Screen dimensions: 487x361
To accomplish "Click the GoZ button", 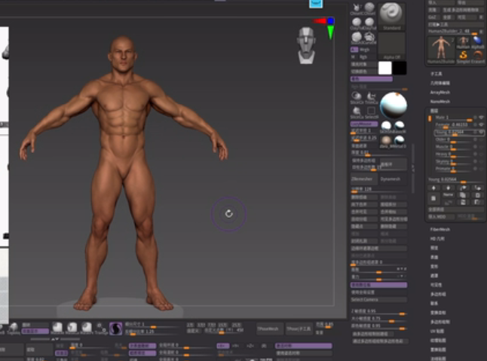I will click(x=433, y=17).
